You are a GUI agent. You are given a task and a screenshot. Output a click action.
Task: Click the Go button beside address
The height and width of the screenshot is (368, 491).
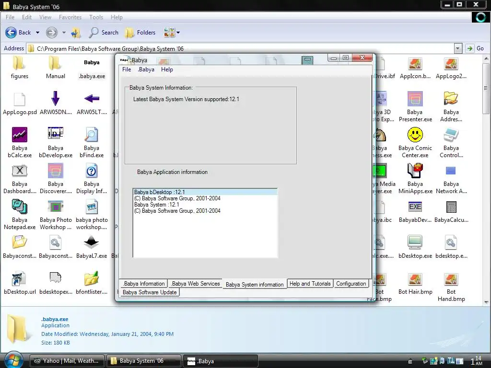pyautogui.click(x=475, y=48)
